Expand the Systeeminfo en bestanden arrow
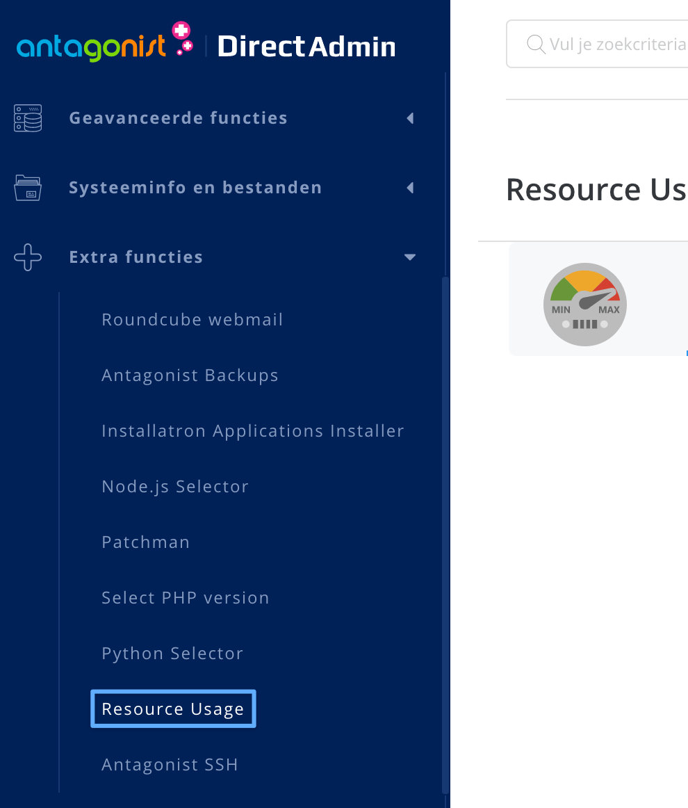Screen dimensions: 688x808 [411, 188]
